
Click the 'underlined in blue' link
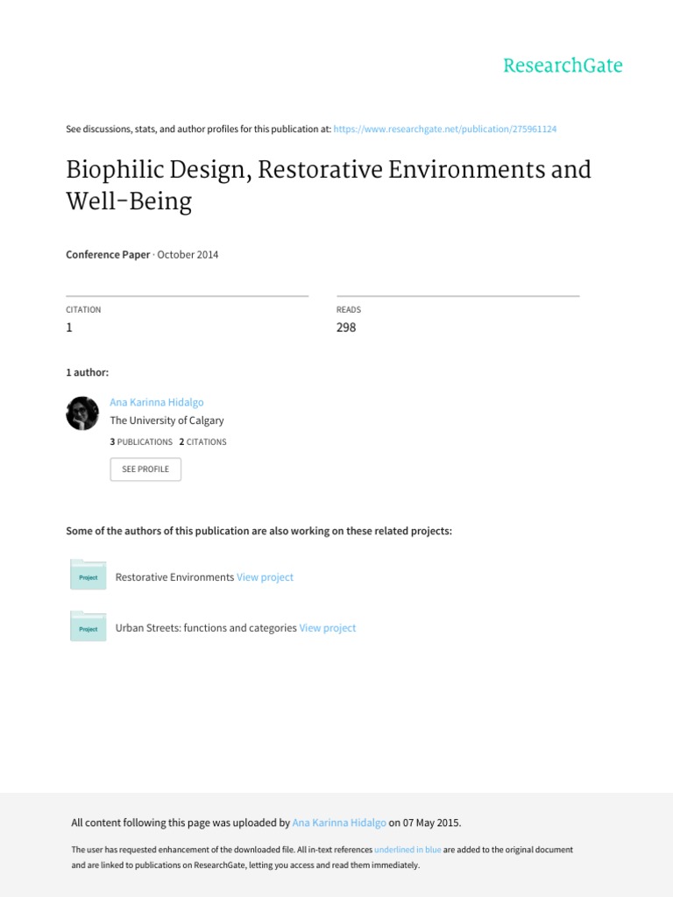407,850
